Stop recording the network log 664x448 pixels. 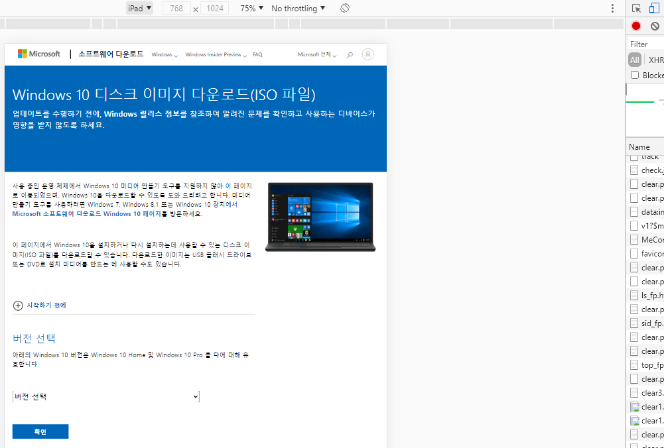point(636,26)
